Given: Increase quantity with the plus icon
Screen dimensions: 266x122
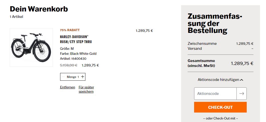Looking at the screenshot, I should (82, 77).
